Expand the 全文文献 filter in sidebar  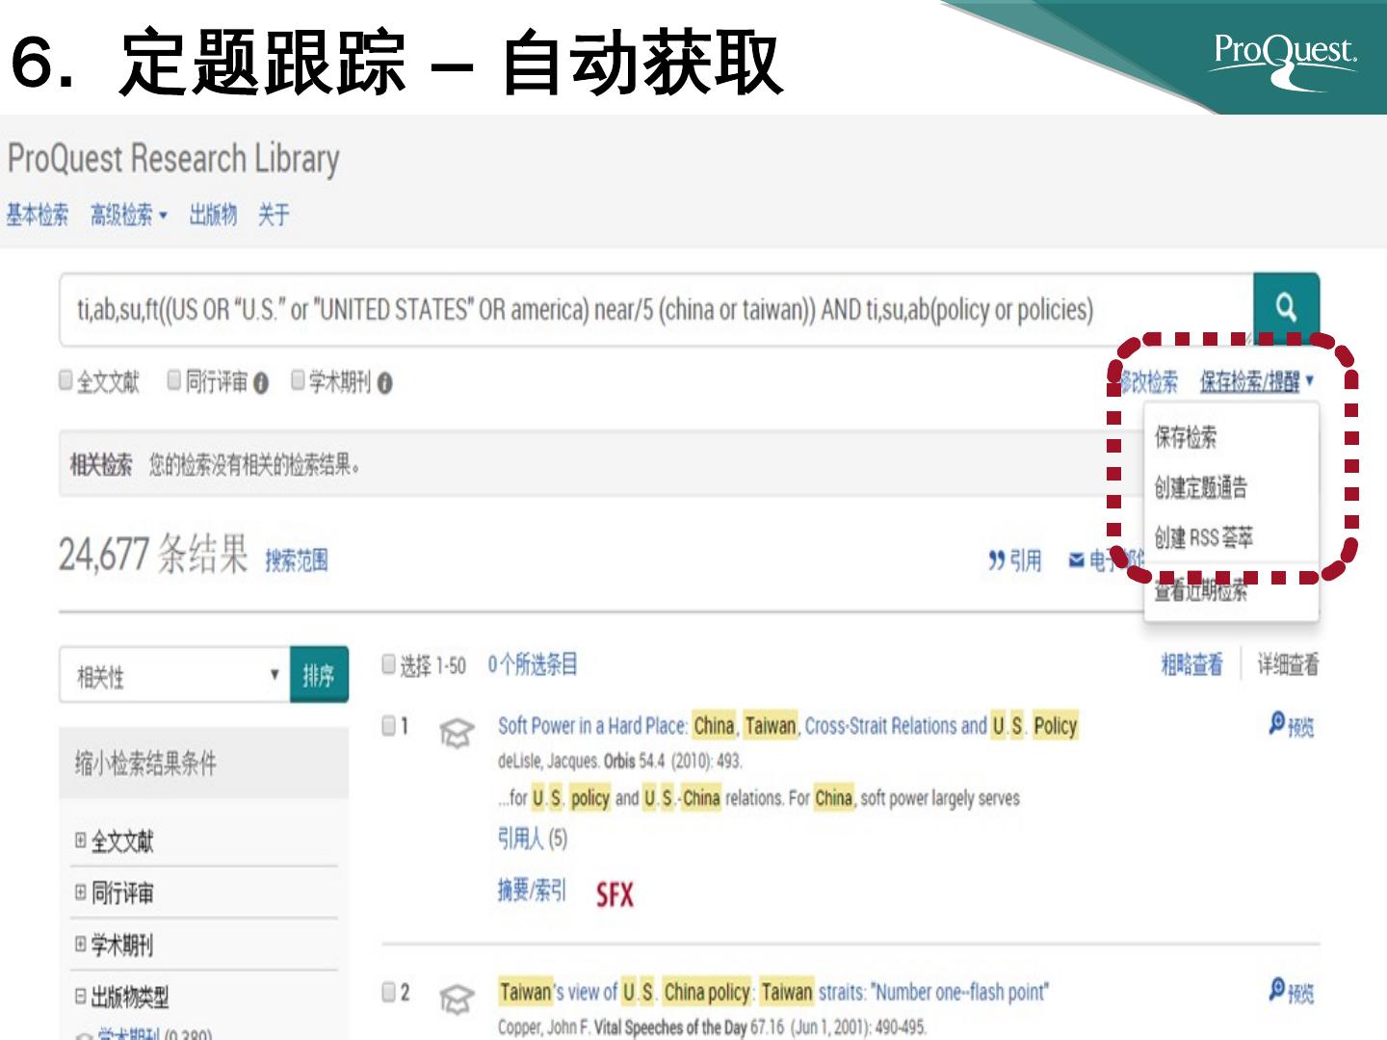pyautogui.click(x=81, y=840)
